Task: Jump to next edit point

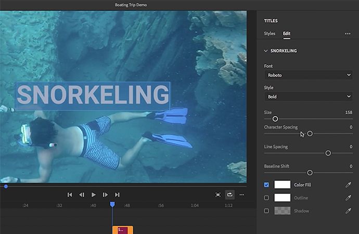Action: click(118, 194)
